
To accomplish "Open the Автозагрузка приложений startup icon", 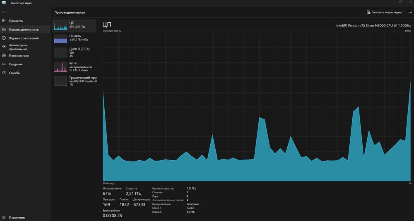I will click(x=4, y=47).
